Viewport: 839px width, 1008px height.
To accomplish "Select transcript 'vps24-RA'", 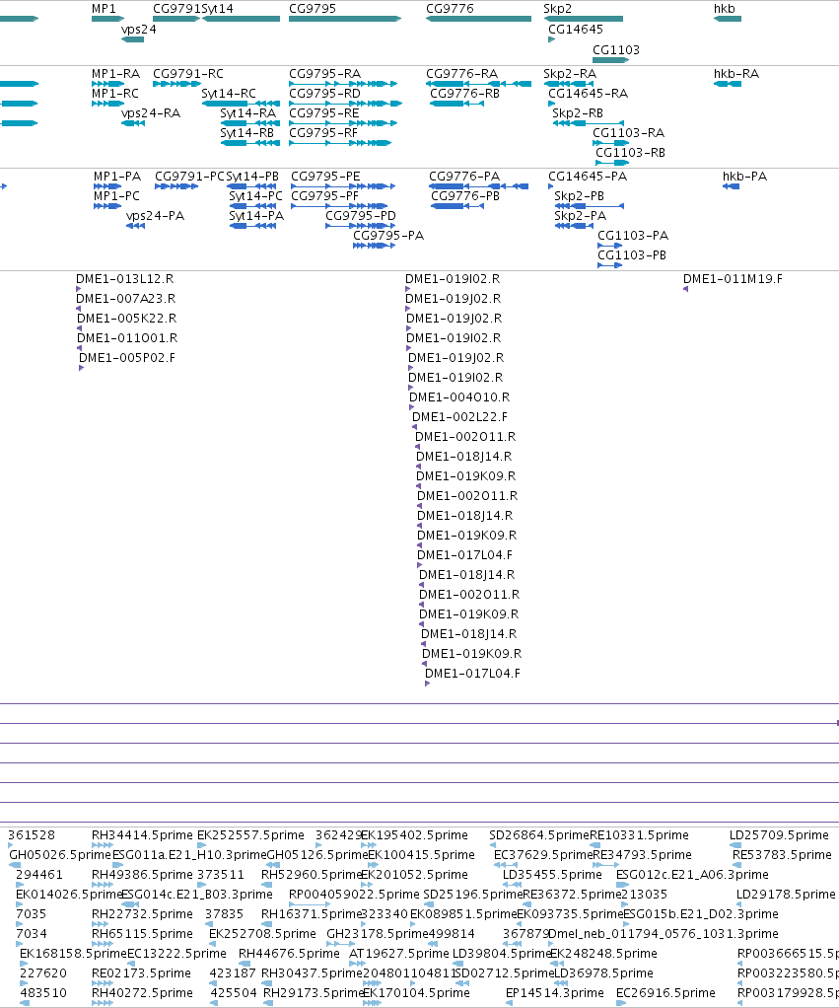I will tap(151, 113).
